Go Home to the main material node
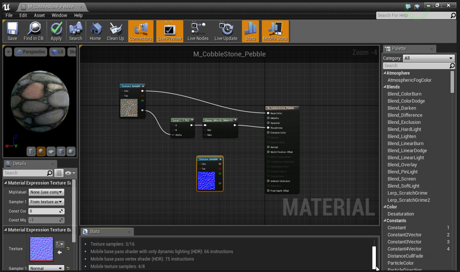This screenshot has width=460, height=272. (x=95, y=31)
